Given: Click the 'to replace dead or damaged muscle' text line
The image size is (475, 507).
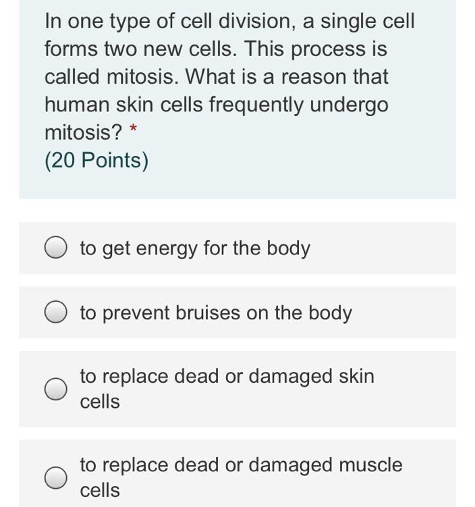Looking at the screenshot, I should [241, 465].
